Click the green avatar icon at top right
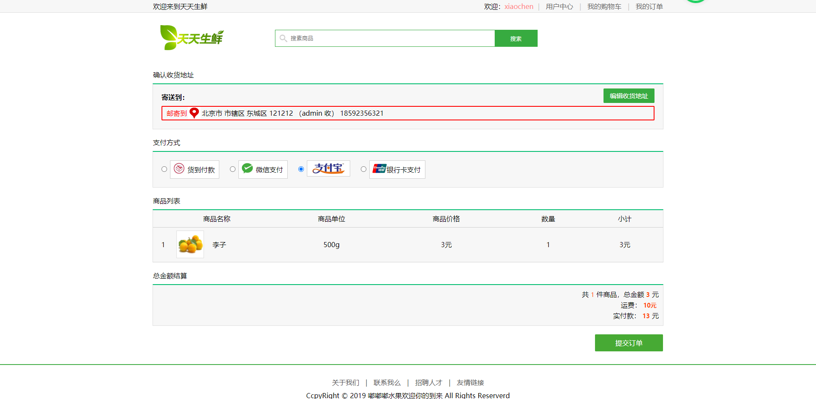816x399 pixels. click(x=696, y=2)
